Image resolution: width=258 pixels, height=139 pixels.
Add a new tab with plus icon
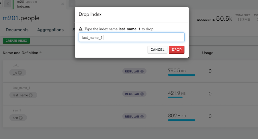tap(72, 4)
